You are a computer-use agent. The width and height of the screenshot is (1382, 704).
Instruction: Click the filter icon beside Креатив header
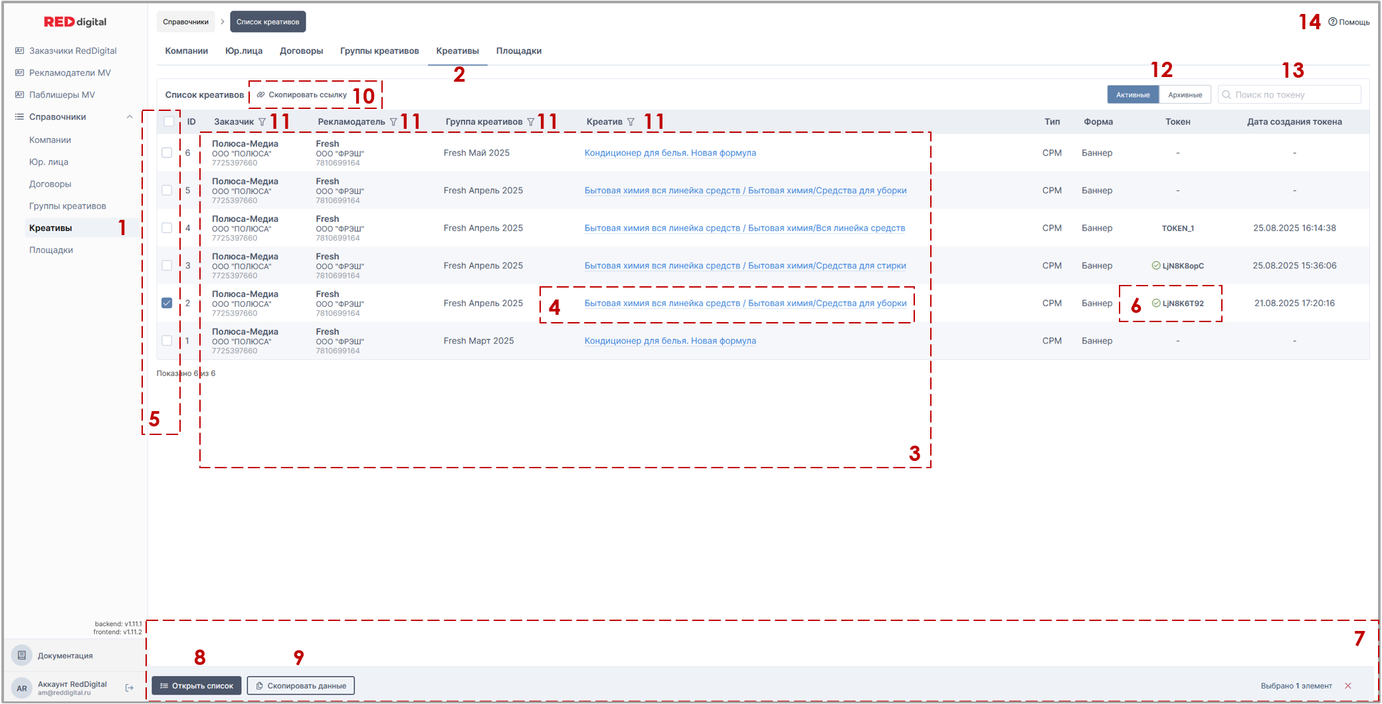(x=631, y=122)
